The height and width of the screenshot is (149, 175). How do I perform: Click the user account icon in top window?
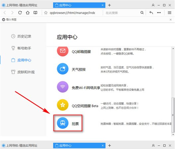point(153,5)
